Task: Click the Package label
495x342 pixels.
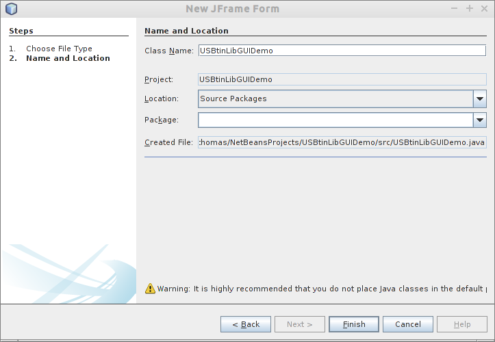Action: click(162, 120)
